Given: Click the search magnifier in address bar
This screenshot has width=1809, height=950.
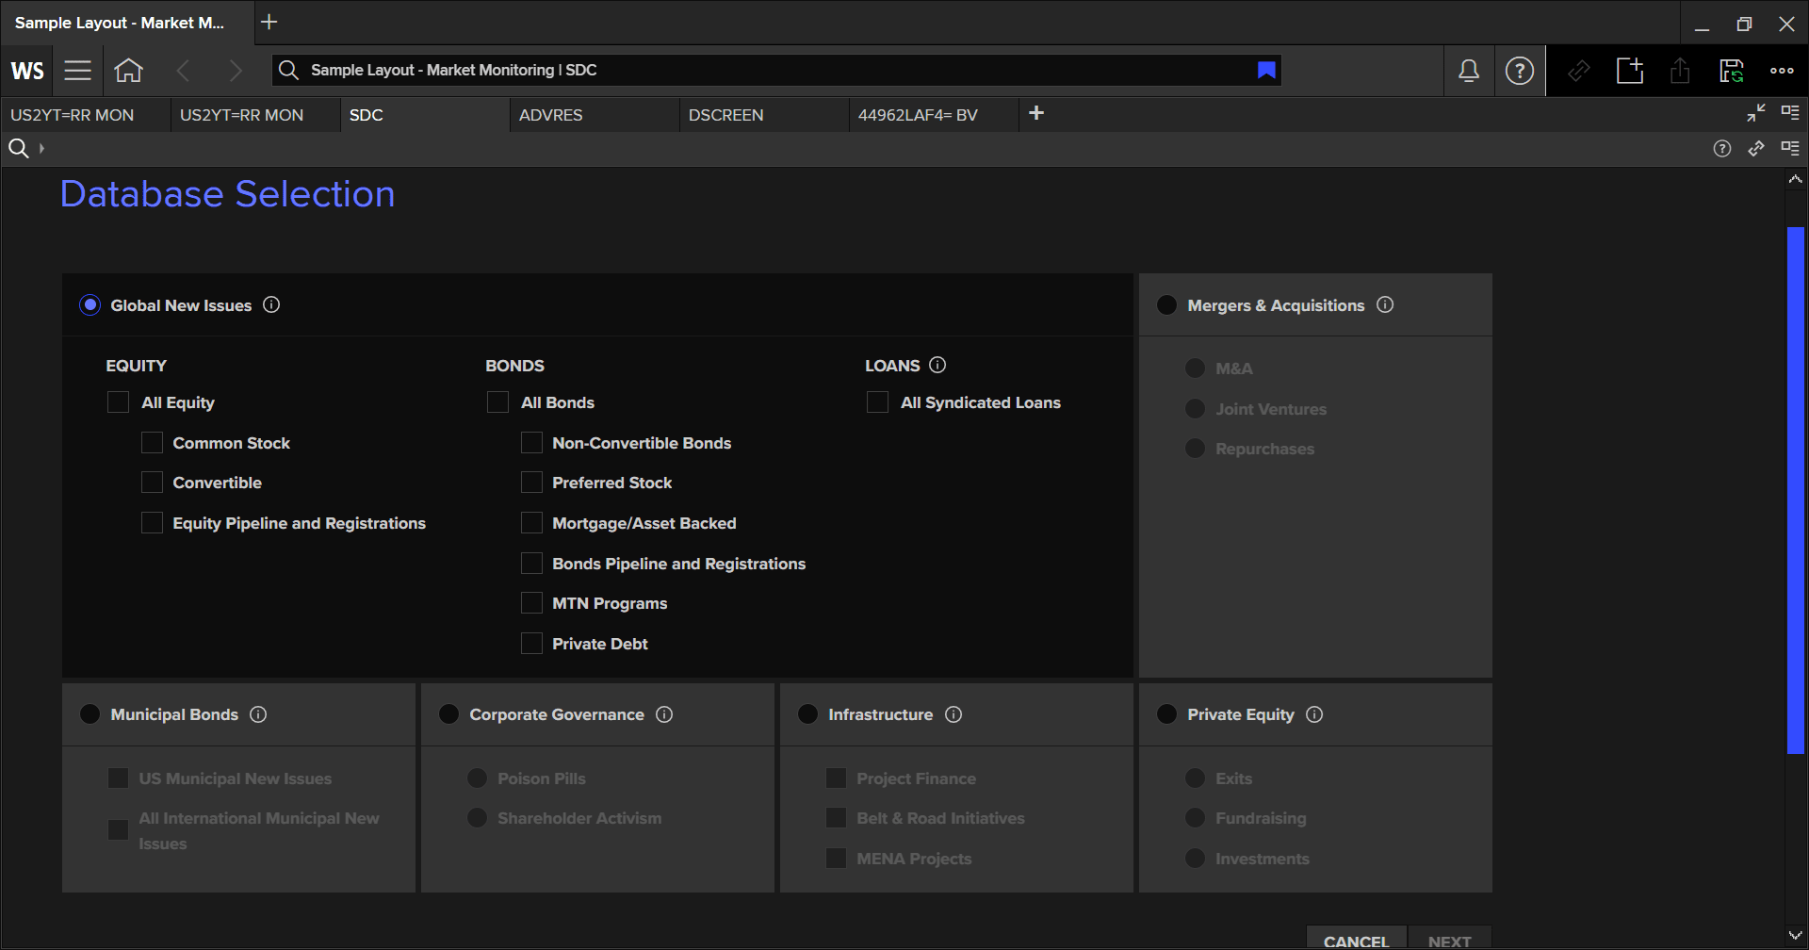Looking at the screenshot, I should click(x=288, y=71).
